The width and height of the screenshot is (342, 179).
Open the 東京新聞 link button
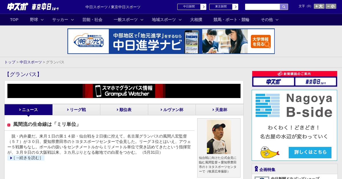click(221, 7)
